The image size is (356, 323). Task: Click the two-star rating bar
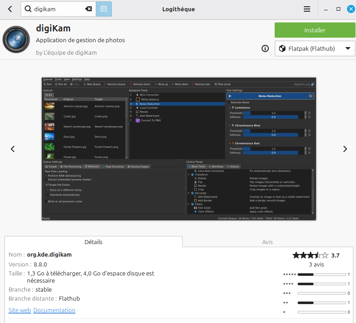(x=322, y=303)
